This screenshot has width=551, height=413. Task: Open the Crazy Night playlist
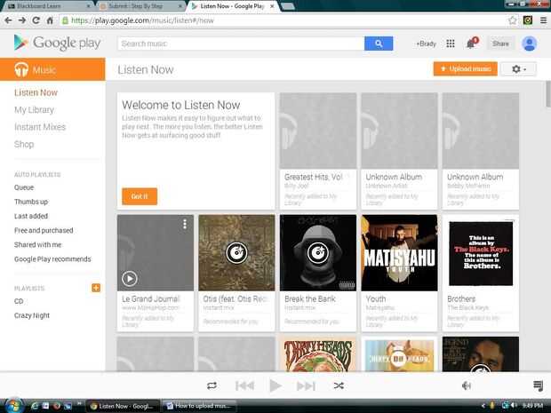click(32, 315)
